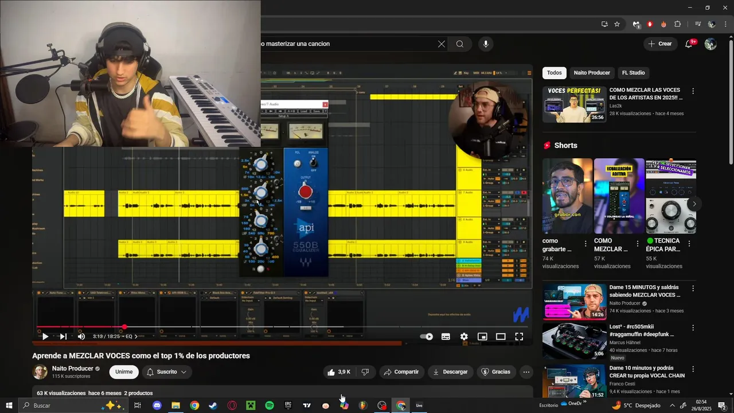The height and width of the screenshot is (413, 734).
Task: Open options for COMO MEZCLAR LAS VOCES video
Action: tap(693, 91)
